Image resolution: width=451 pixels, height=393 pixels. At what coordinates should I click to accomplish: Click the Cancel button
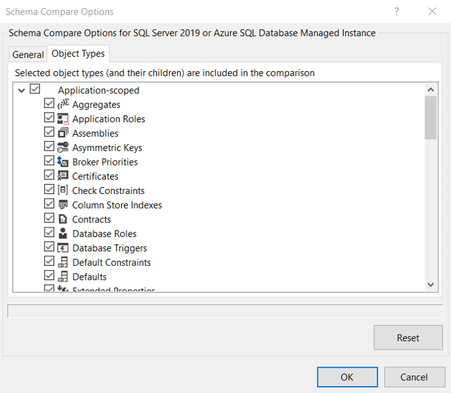(x=414, y=377)
